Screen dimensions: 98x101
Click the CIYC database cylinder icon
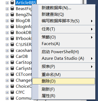click(x=12, y=92)
